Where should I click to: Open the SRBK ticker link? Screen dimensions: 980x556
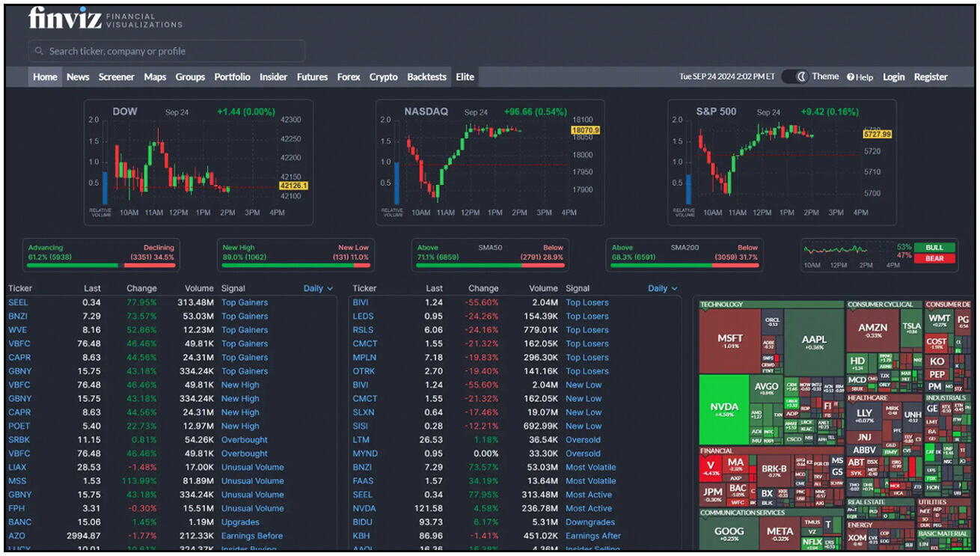tap(19, 440)
